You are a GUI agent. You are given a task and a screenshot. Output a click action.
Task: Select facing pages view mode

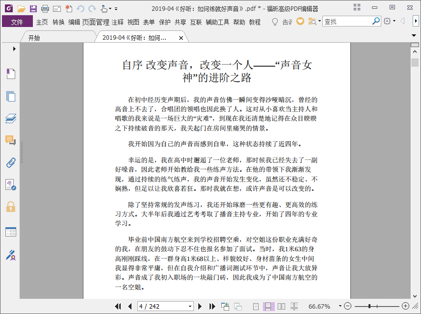pyautogui.click(x=281, y=306)
